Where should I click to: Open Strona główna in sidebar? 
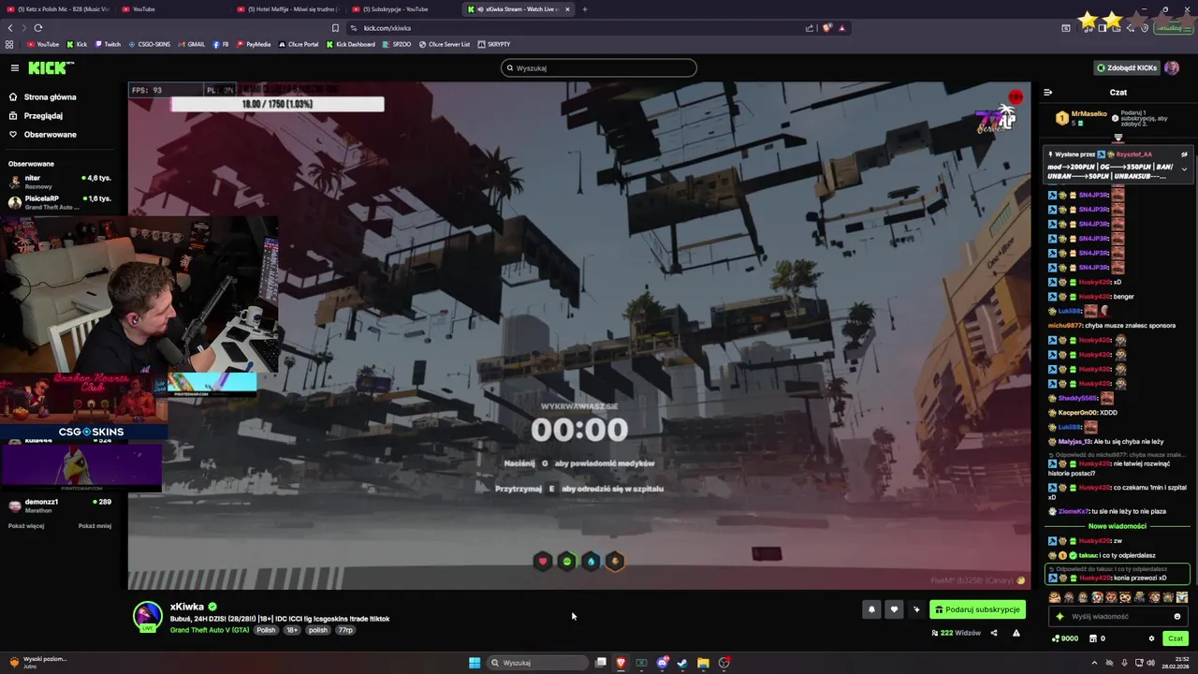pos(43,97)
